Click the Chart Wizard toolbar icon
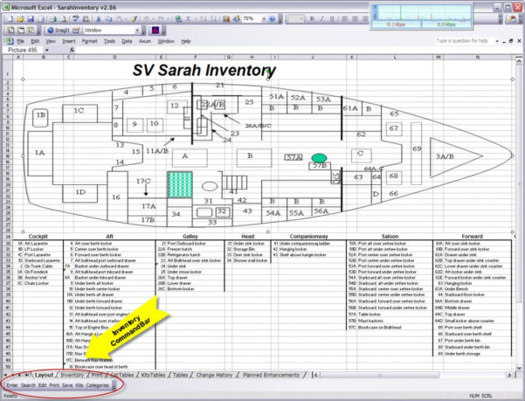525x401 pixels. click(226, 17)
